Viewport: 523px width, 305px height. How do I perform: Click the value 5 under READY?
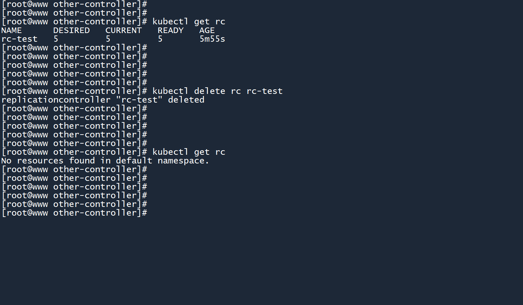[x=160, y=39]
